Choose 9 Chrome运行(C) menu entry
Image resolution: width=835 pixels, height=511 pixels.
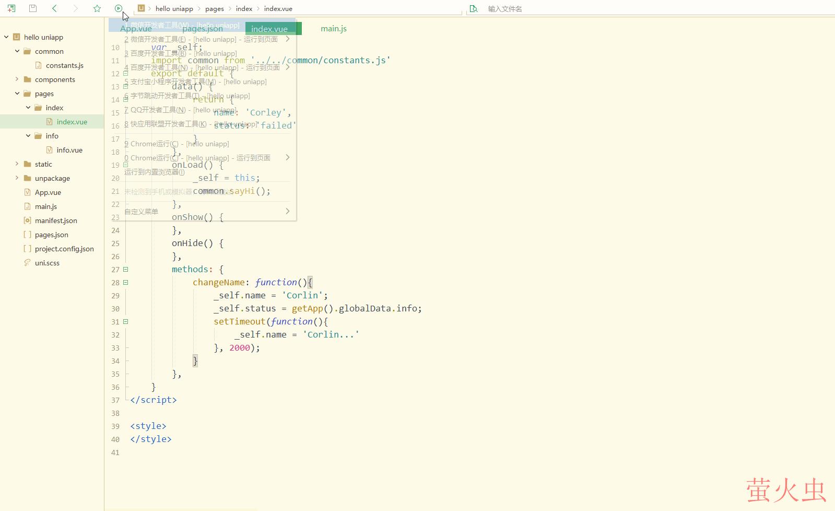click(x=202, y=144)
